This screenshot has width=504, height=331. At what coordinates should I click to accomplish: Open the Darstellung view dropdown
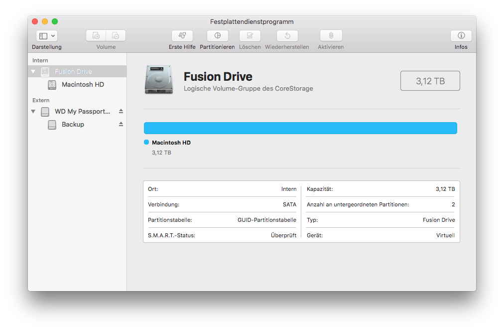coord(47,36)
